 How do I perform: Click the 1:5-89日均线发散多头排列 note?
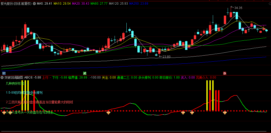[24, 93]
